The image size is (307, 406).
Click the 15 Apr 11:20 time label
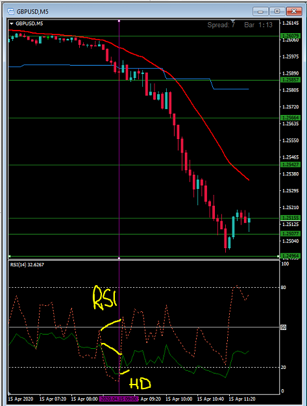242,399
